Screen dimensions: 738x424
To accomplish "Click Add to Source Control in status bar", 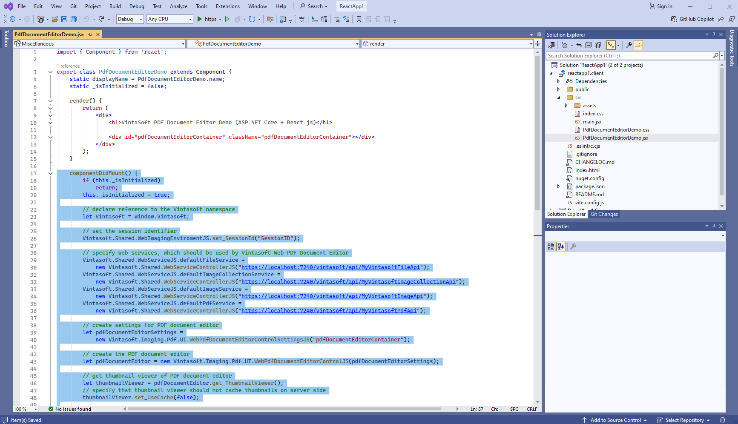I will pyautogui.click(x=615, y=420).
